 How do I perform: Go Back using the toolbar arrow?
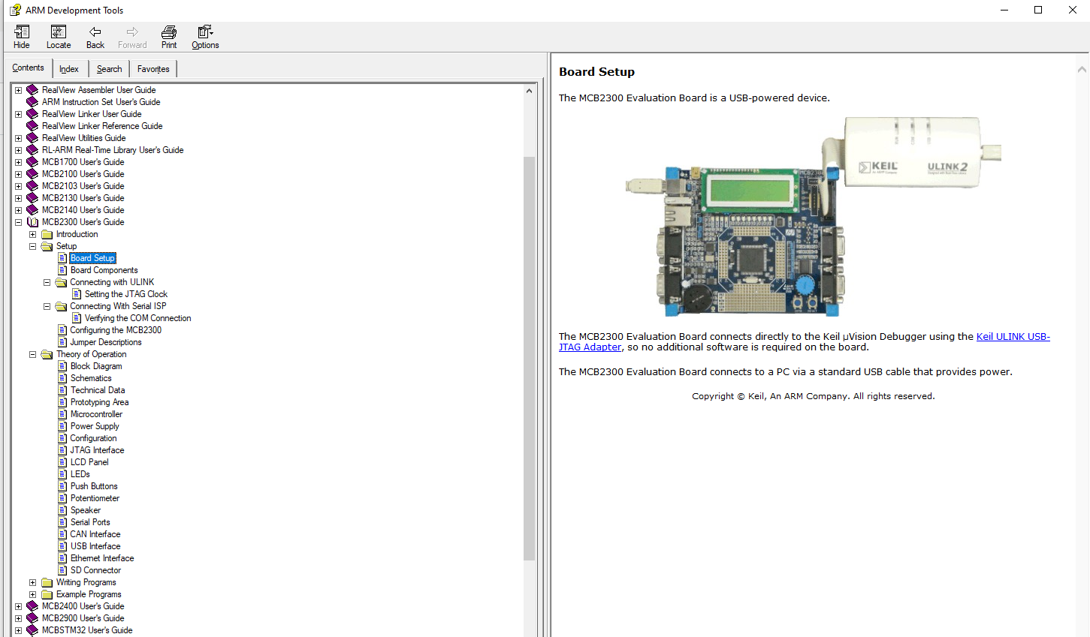tap(95, 32)
